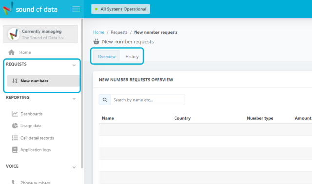This screenshot has width=312, height=184.
Task: Collapse the VOICE section chevron
Action: [74, 167]
